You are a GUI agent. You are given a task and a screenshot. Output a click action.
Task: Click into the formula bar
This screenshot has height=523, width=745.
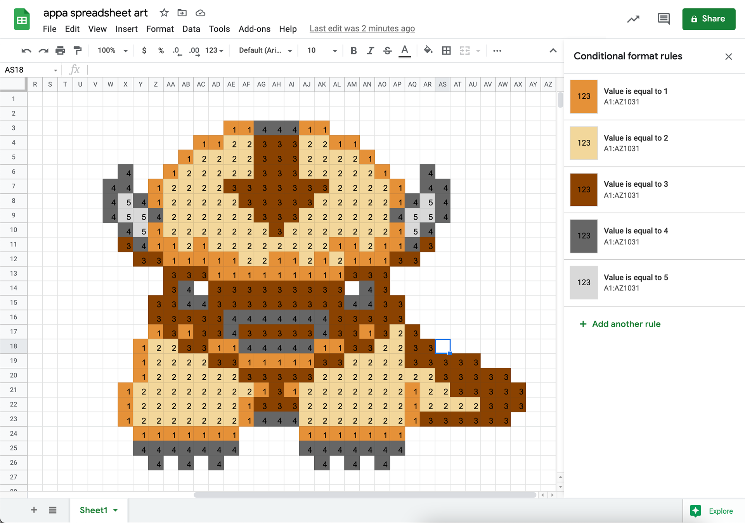(325, 70)
